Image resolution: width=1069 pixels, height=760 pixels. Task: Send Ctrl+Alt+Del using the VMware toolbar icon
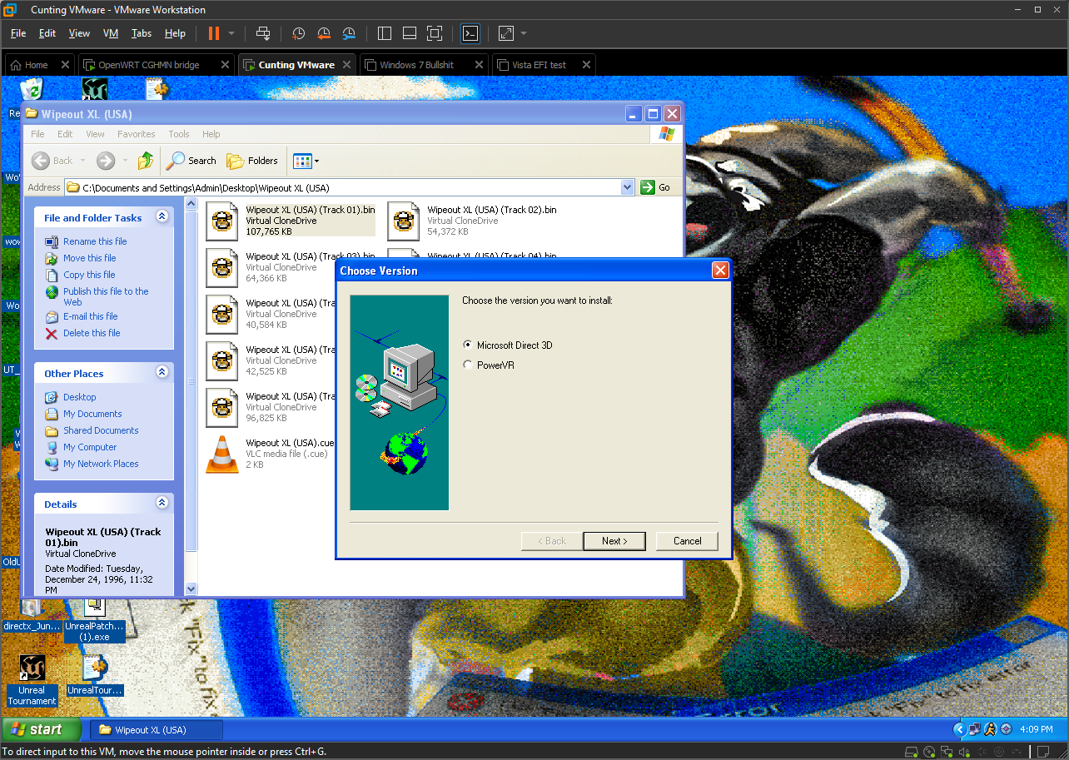click(x=263, y=33)
